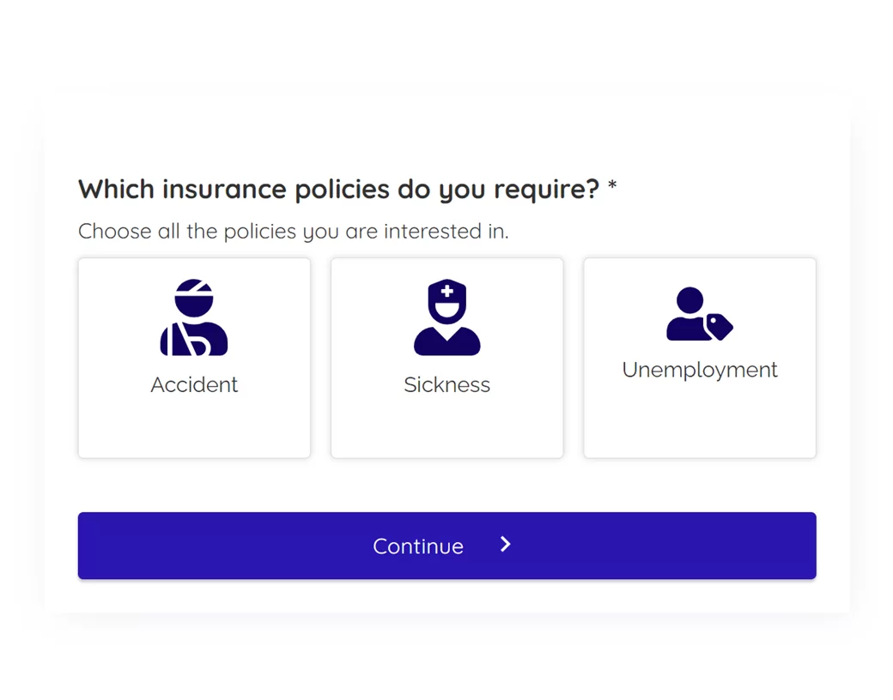Screen dimensions: 893x700
Task: Click blank space below the Sickness label
Action: tap(446, 429)
